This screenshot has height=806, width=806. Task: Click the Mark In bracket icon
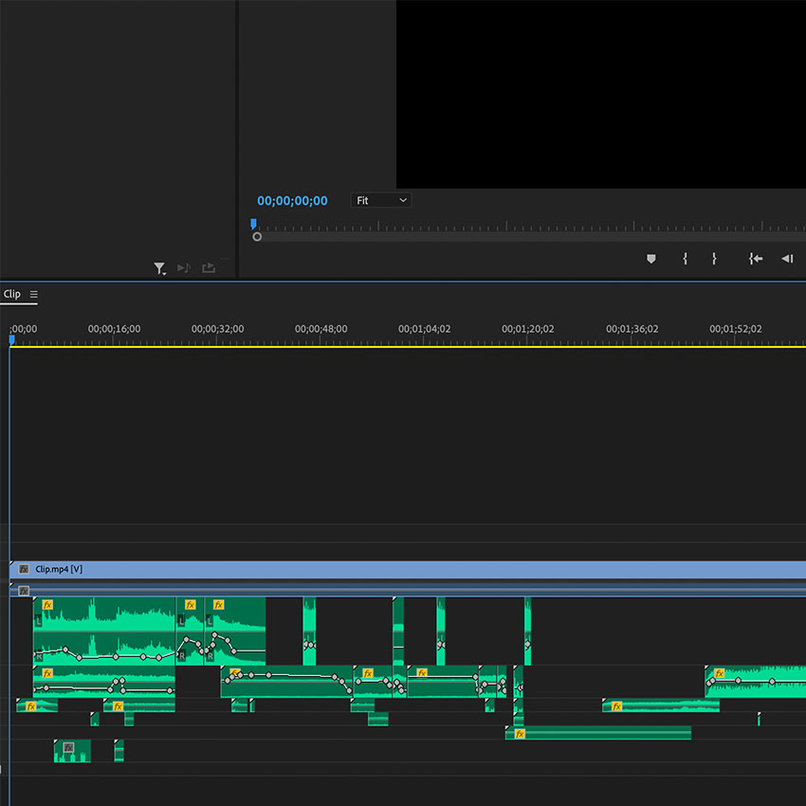pyautogui.click(x=685, y=259)
